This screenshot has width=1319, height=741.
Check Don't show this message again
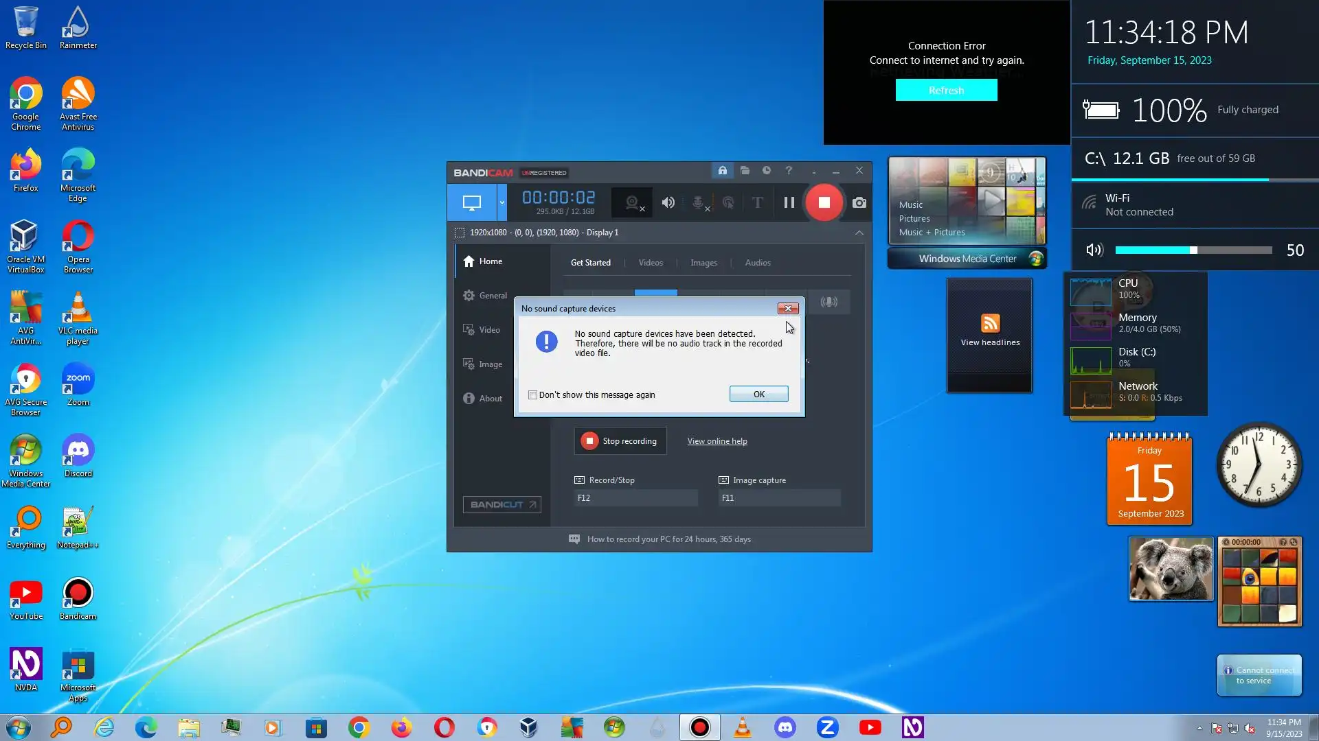coord(532,395)
